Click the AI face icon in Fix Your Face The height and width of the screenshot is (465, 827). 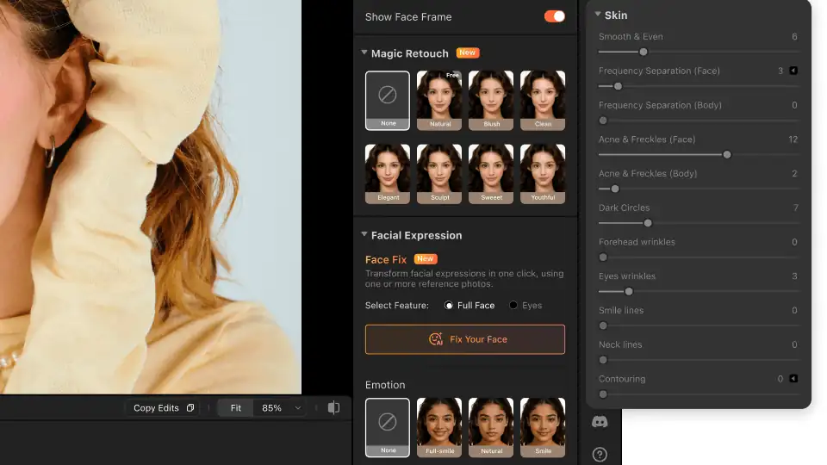[x=436, y=339]
